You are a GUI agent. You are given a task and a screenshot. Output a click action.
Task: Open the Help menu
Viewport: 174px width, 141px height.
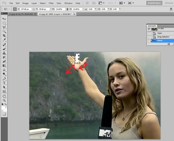click(78, 3)
